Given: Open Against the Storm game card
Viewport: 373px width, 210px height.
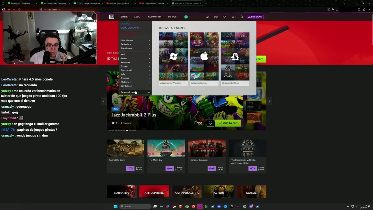Looking at the screenshot, I should coord(125,156).
